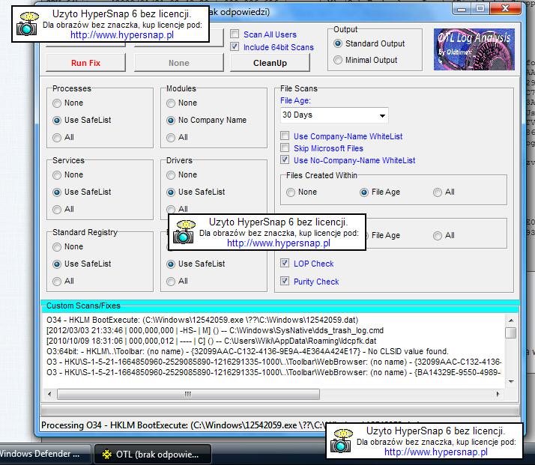
Task: Click the O34 HKLM BootExecute line
Action: coord(202,320)
